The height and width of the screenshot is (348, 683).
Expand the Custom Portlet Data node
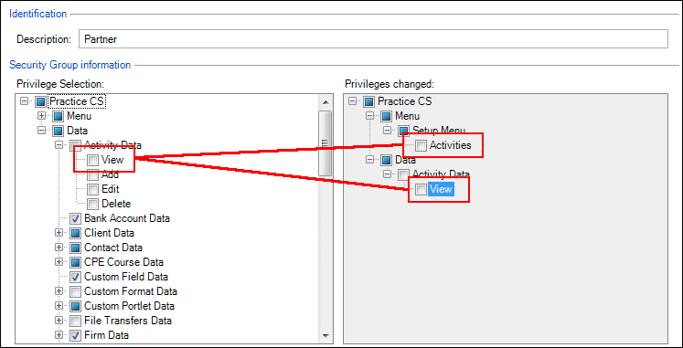(x=59, y=306)
